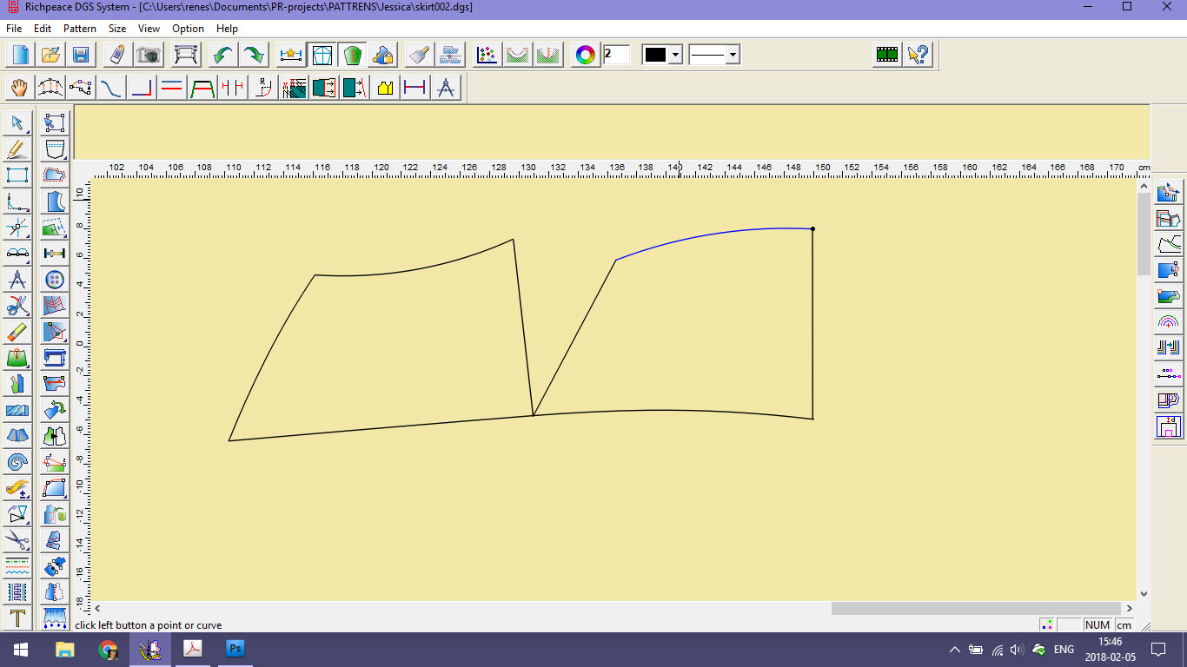The width and height of the screenshot is (1187, 667).
Task: Click the line width field showing 2
Action: [616, 55]
